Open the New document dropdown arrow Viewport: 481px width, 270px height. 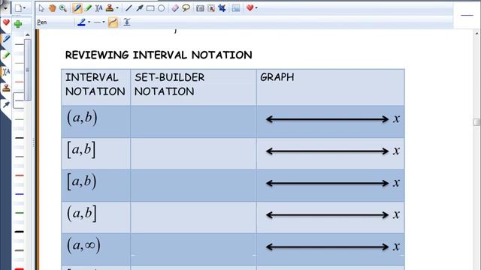click(25, 8)
